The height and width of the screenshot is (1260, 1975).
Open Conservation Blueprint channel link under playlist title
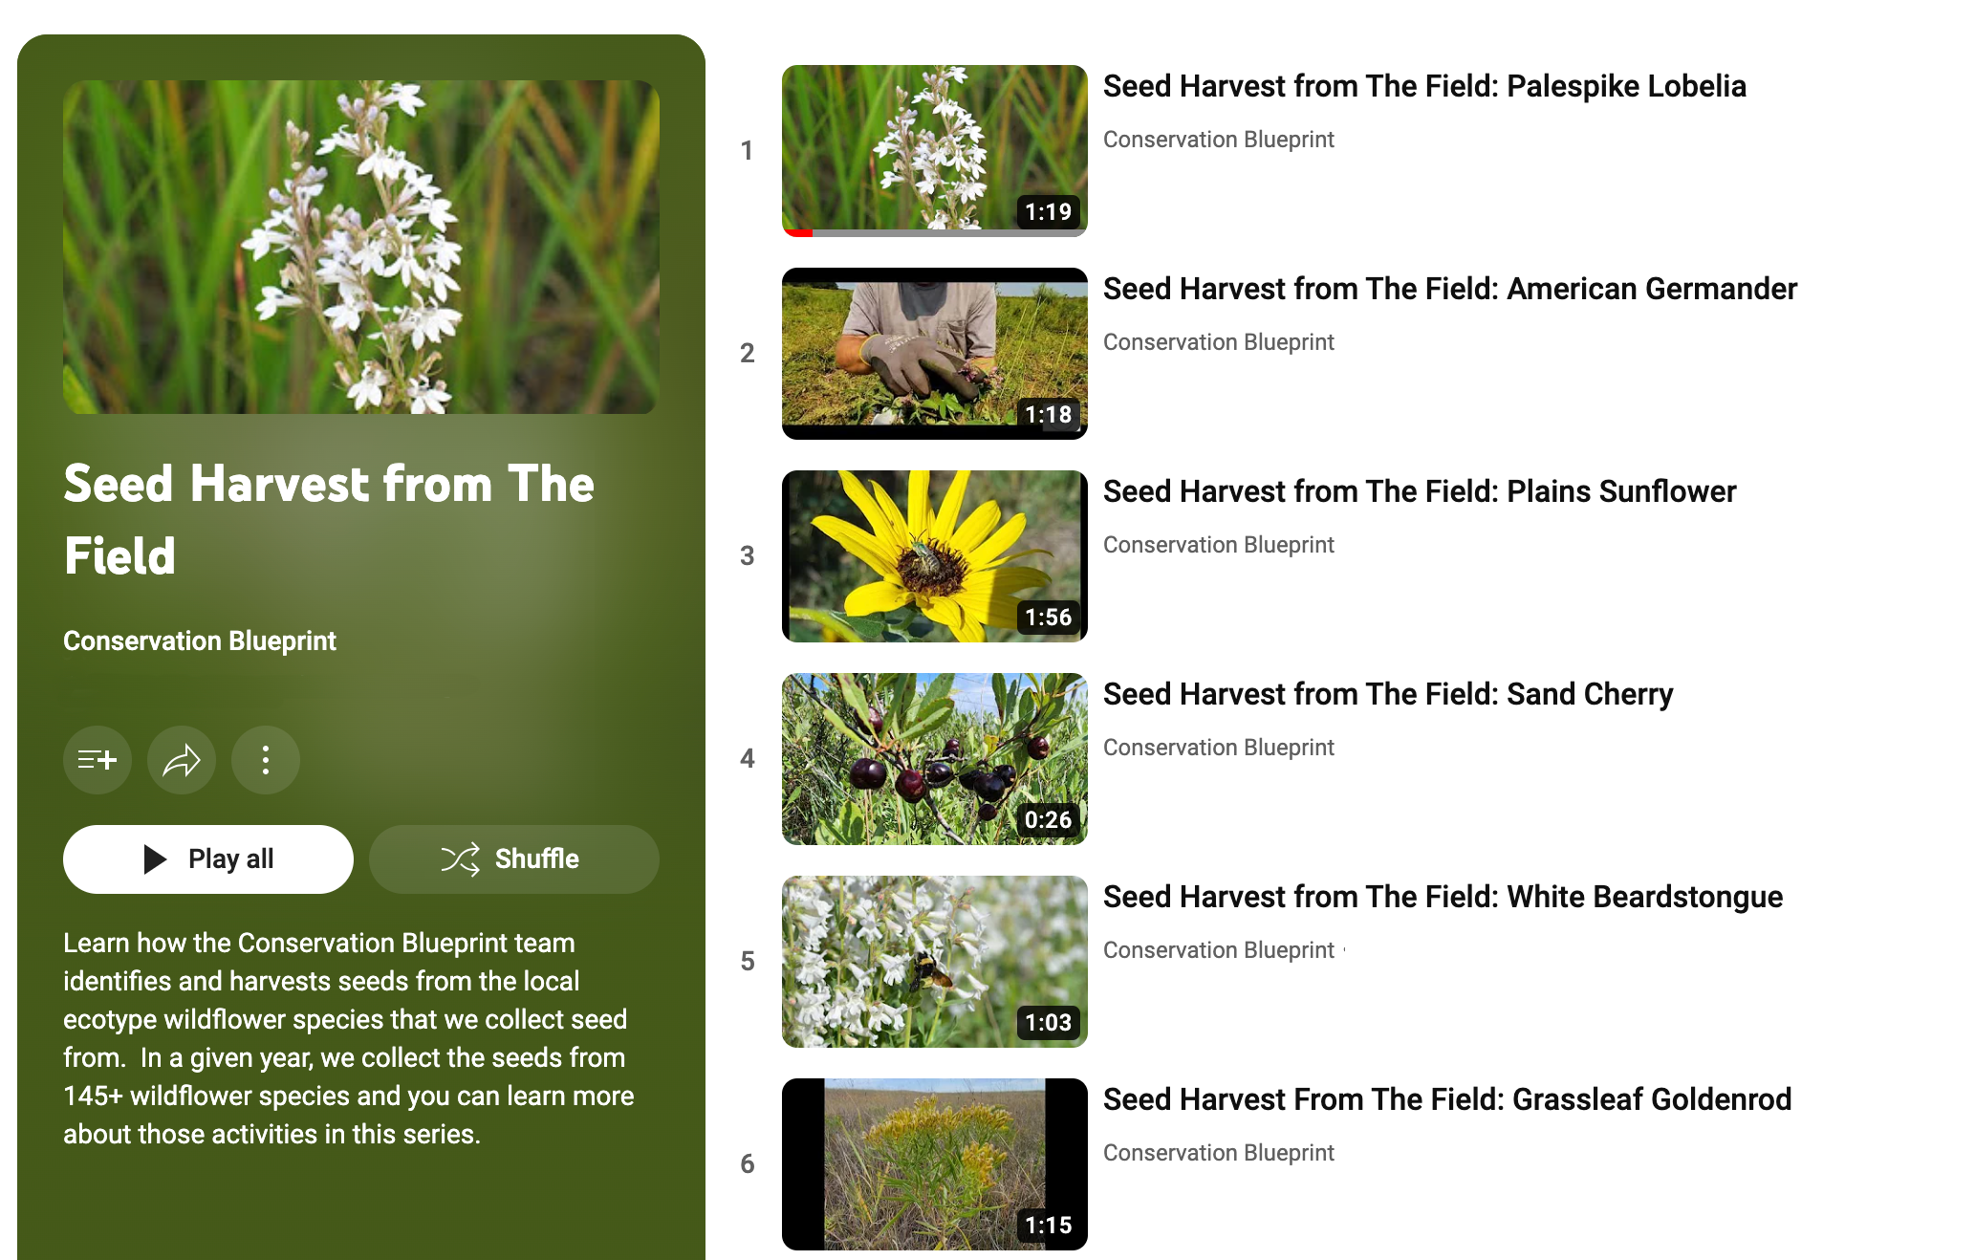tap(200, 641)
